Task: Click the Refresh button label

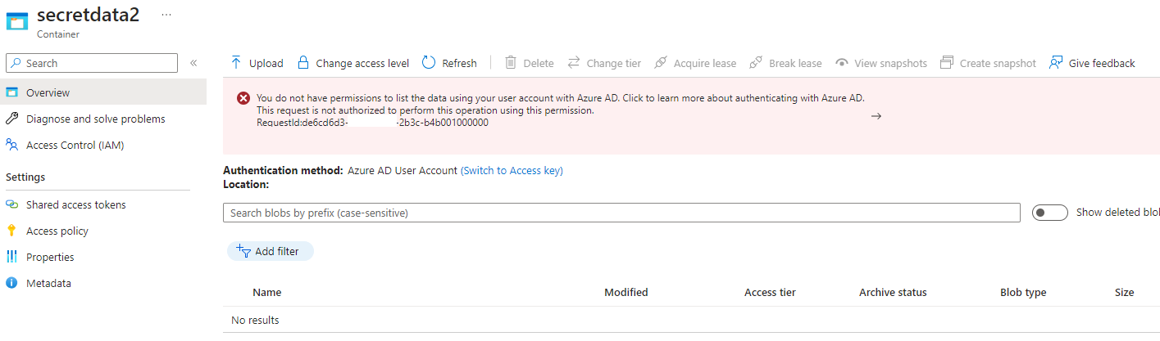Action: pos(459,63)
